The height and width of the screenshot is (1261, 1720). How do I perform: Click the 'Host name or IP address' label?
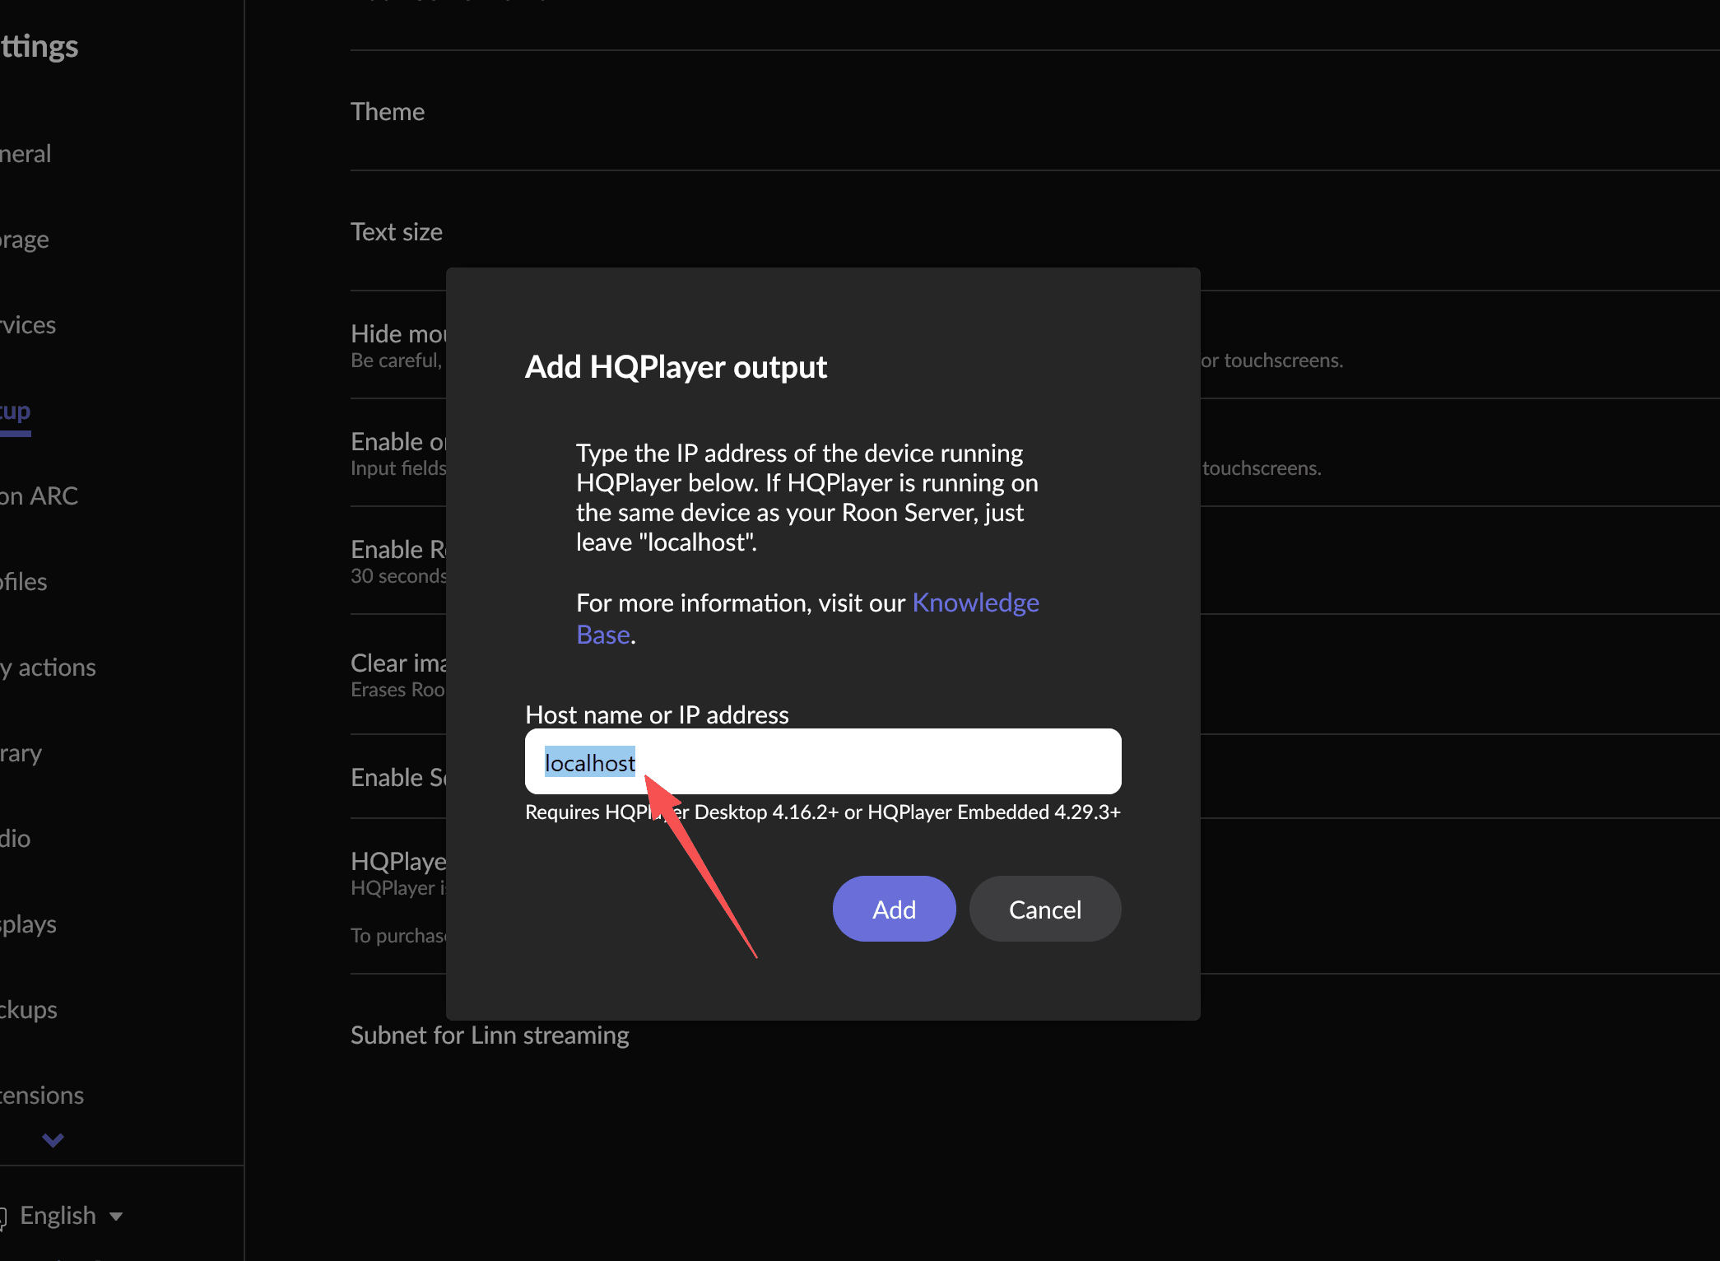[x=657, y=714]
